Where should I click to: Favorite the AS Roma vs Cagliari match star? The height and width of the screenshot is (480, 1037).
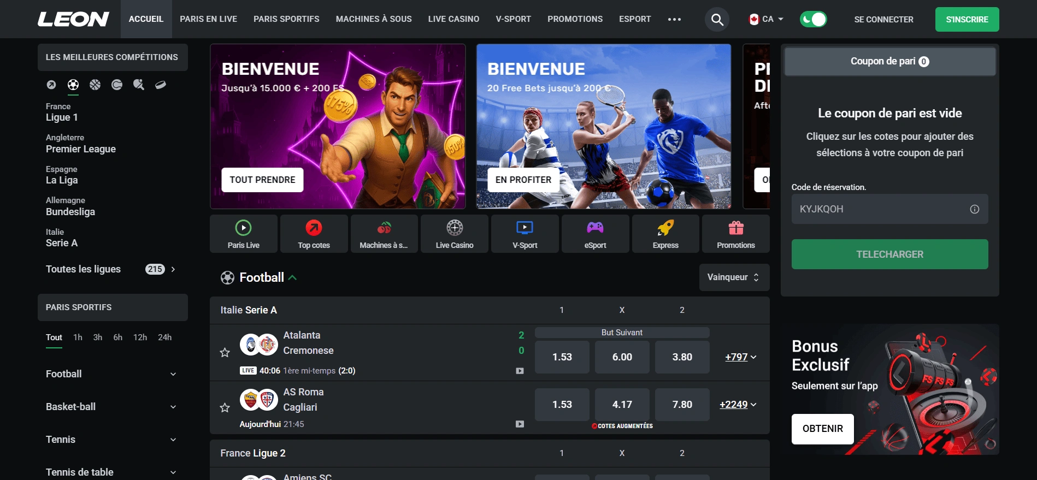(x=225, y=407)
